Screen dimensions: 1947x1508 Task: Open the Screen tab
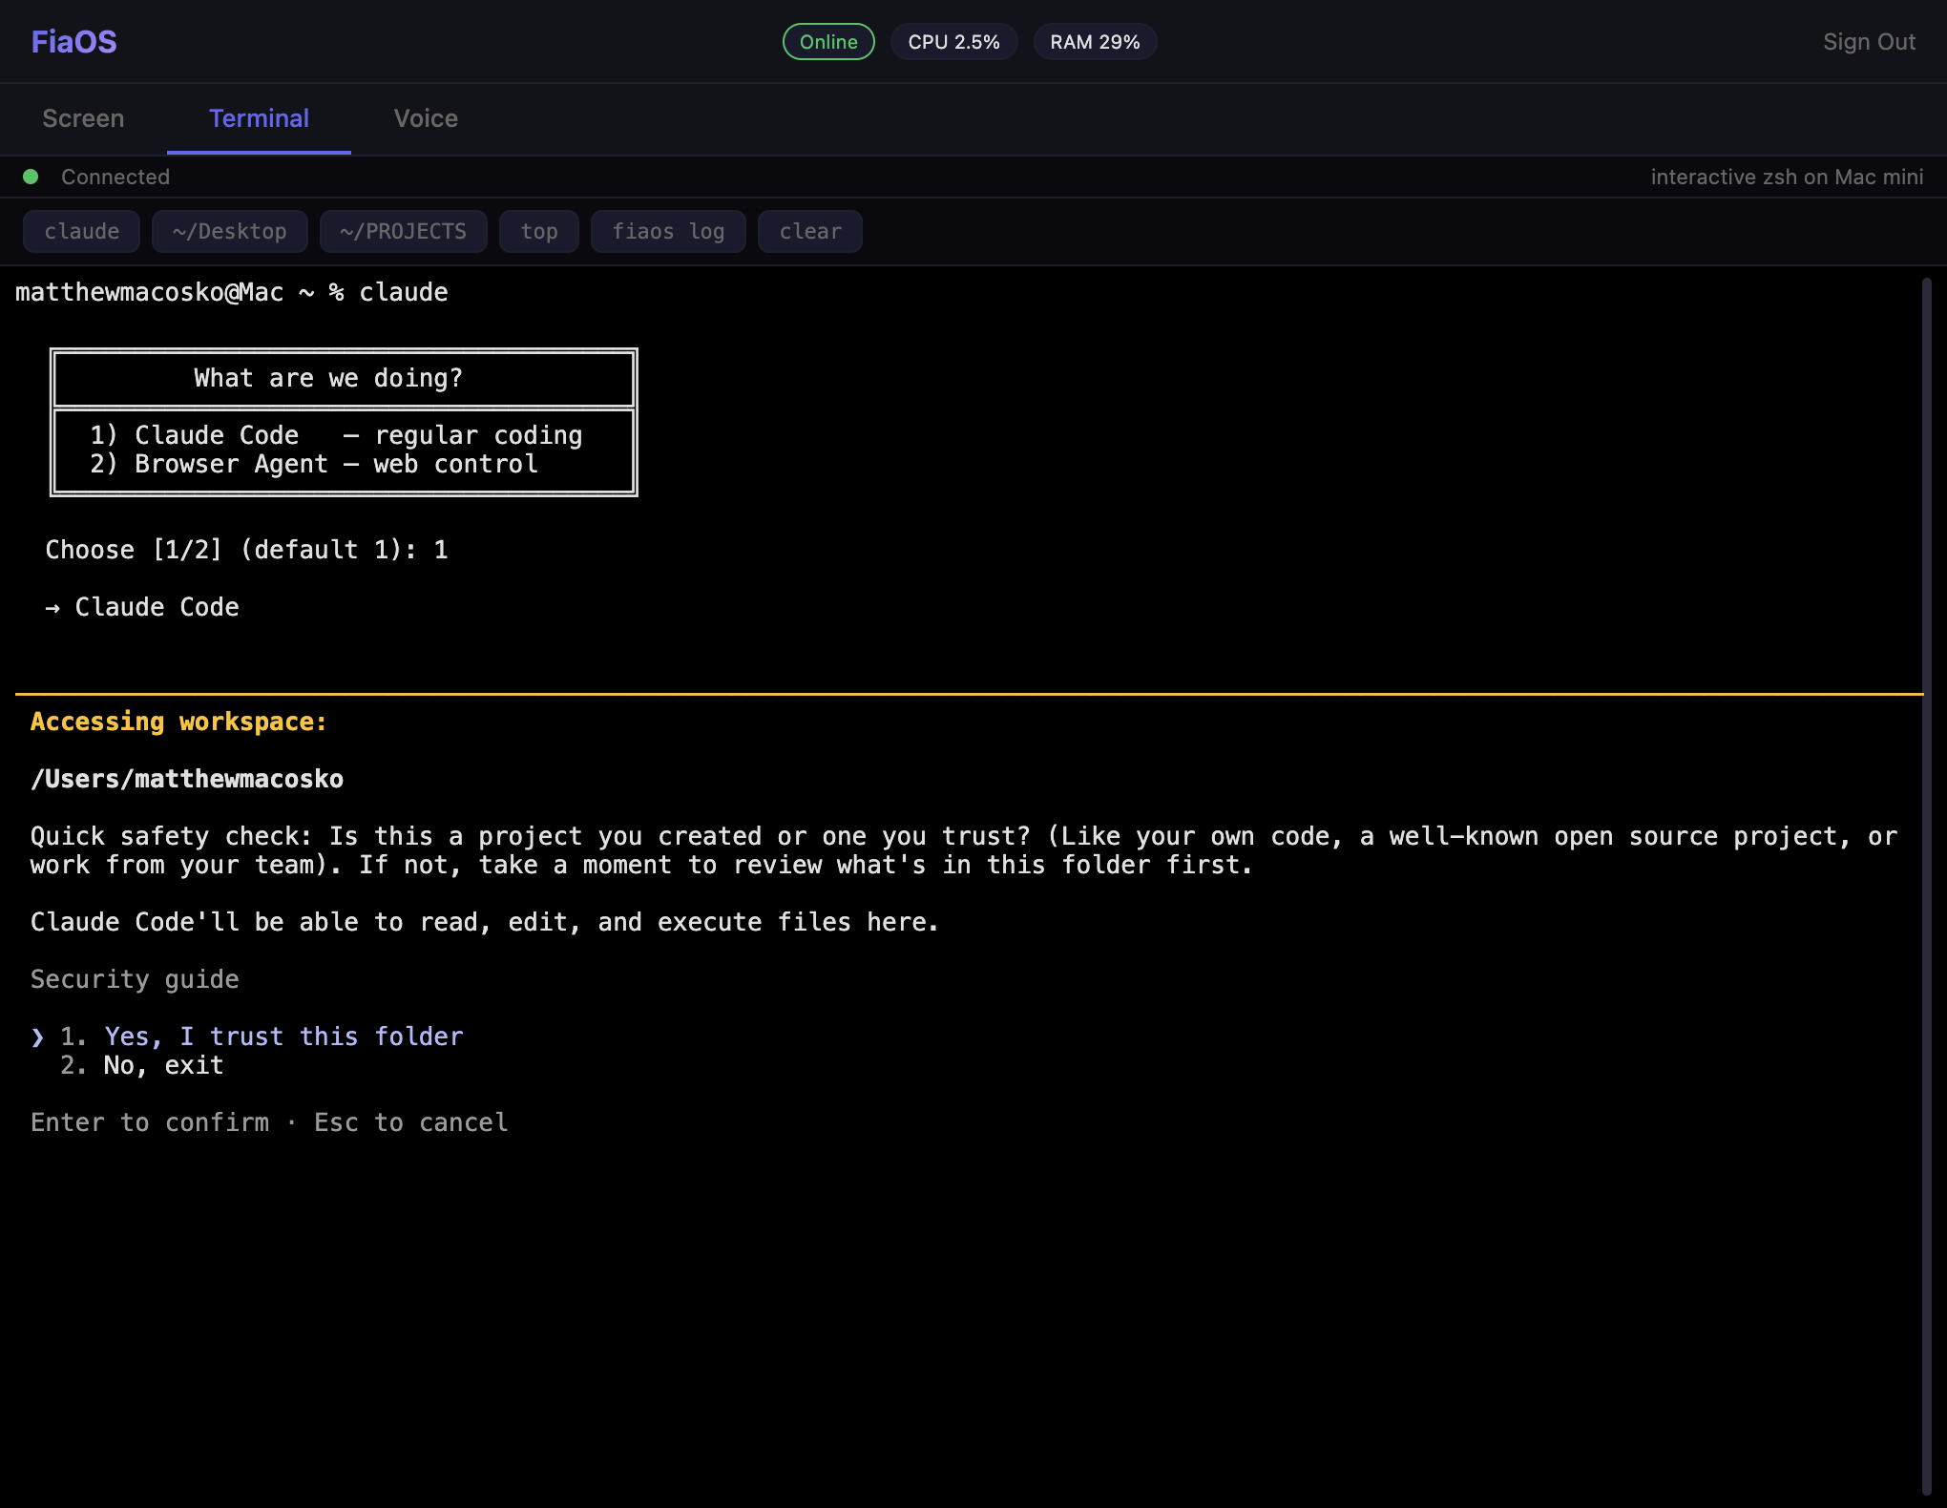[x=83, y=118]
